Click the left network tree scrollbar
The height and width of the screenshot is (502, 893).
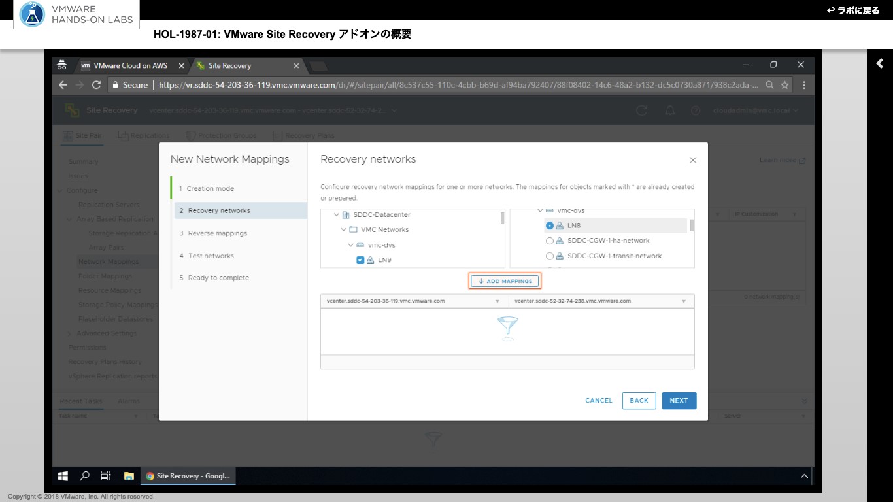click(502, 218)
